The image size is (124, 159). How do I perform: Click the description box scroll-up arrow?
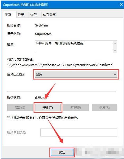115,43
